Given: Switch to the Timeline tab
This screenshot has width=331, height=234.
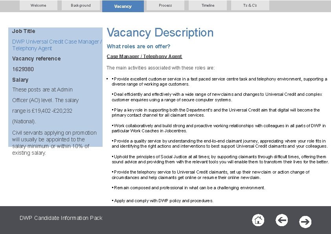Looking at the screenshot, I should pos(208,5).
